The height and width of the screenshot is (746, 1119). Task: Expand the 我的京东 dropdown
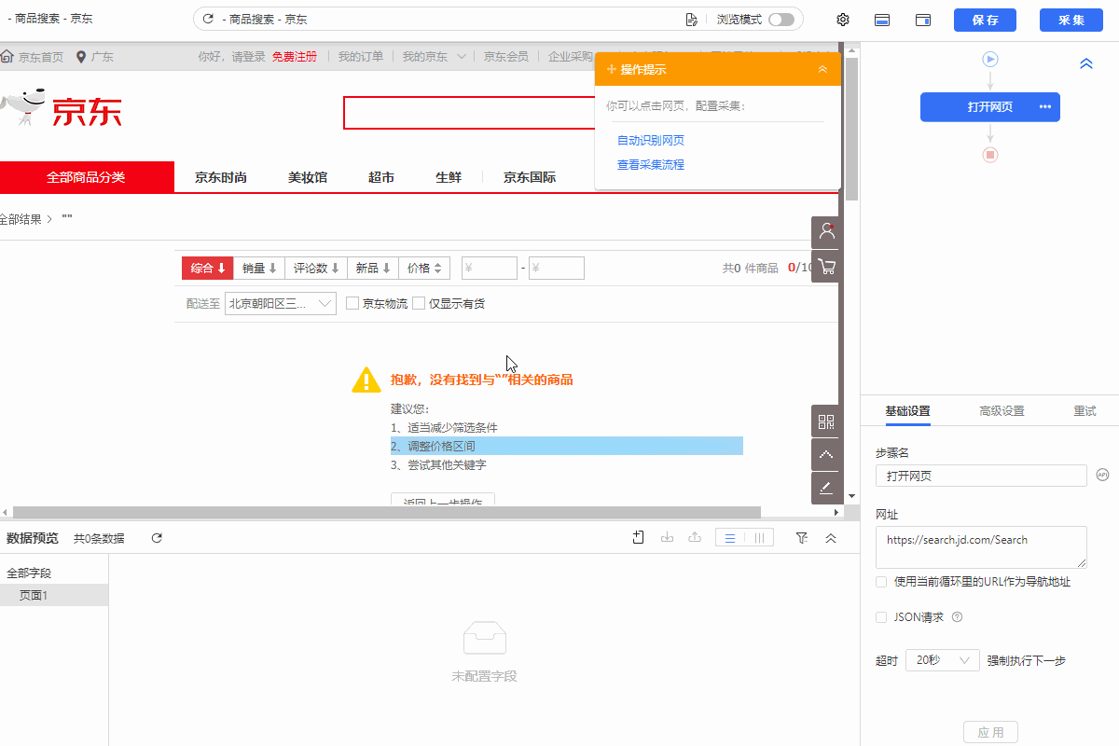coord(435,57)
